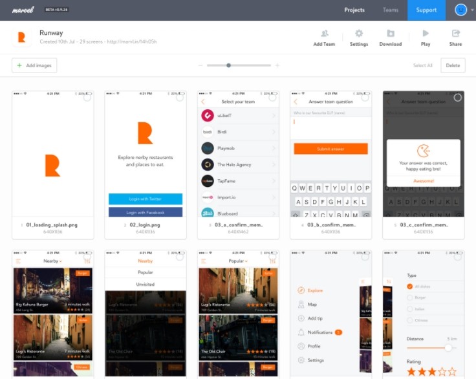Open the Add Team icon

pos(325,33)
